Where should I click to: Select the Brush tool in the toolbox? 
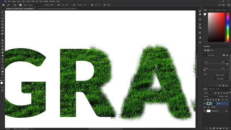(x=3, y=37)
